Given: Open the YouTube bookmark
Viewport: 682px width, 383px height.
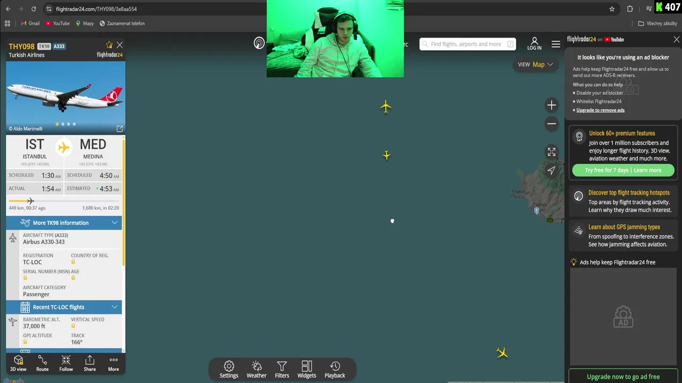Looking at the screenshot, I should [x=58, y=23].
